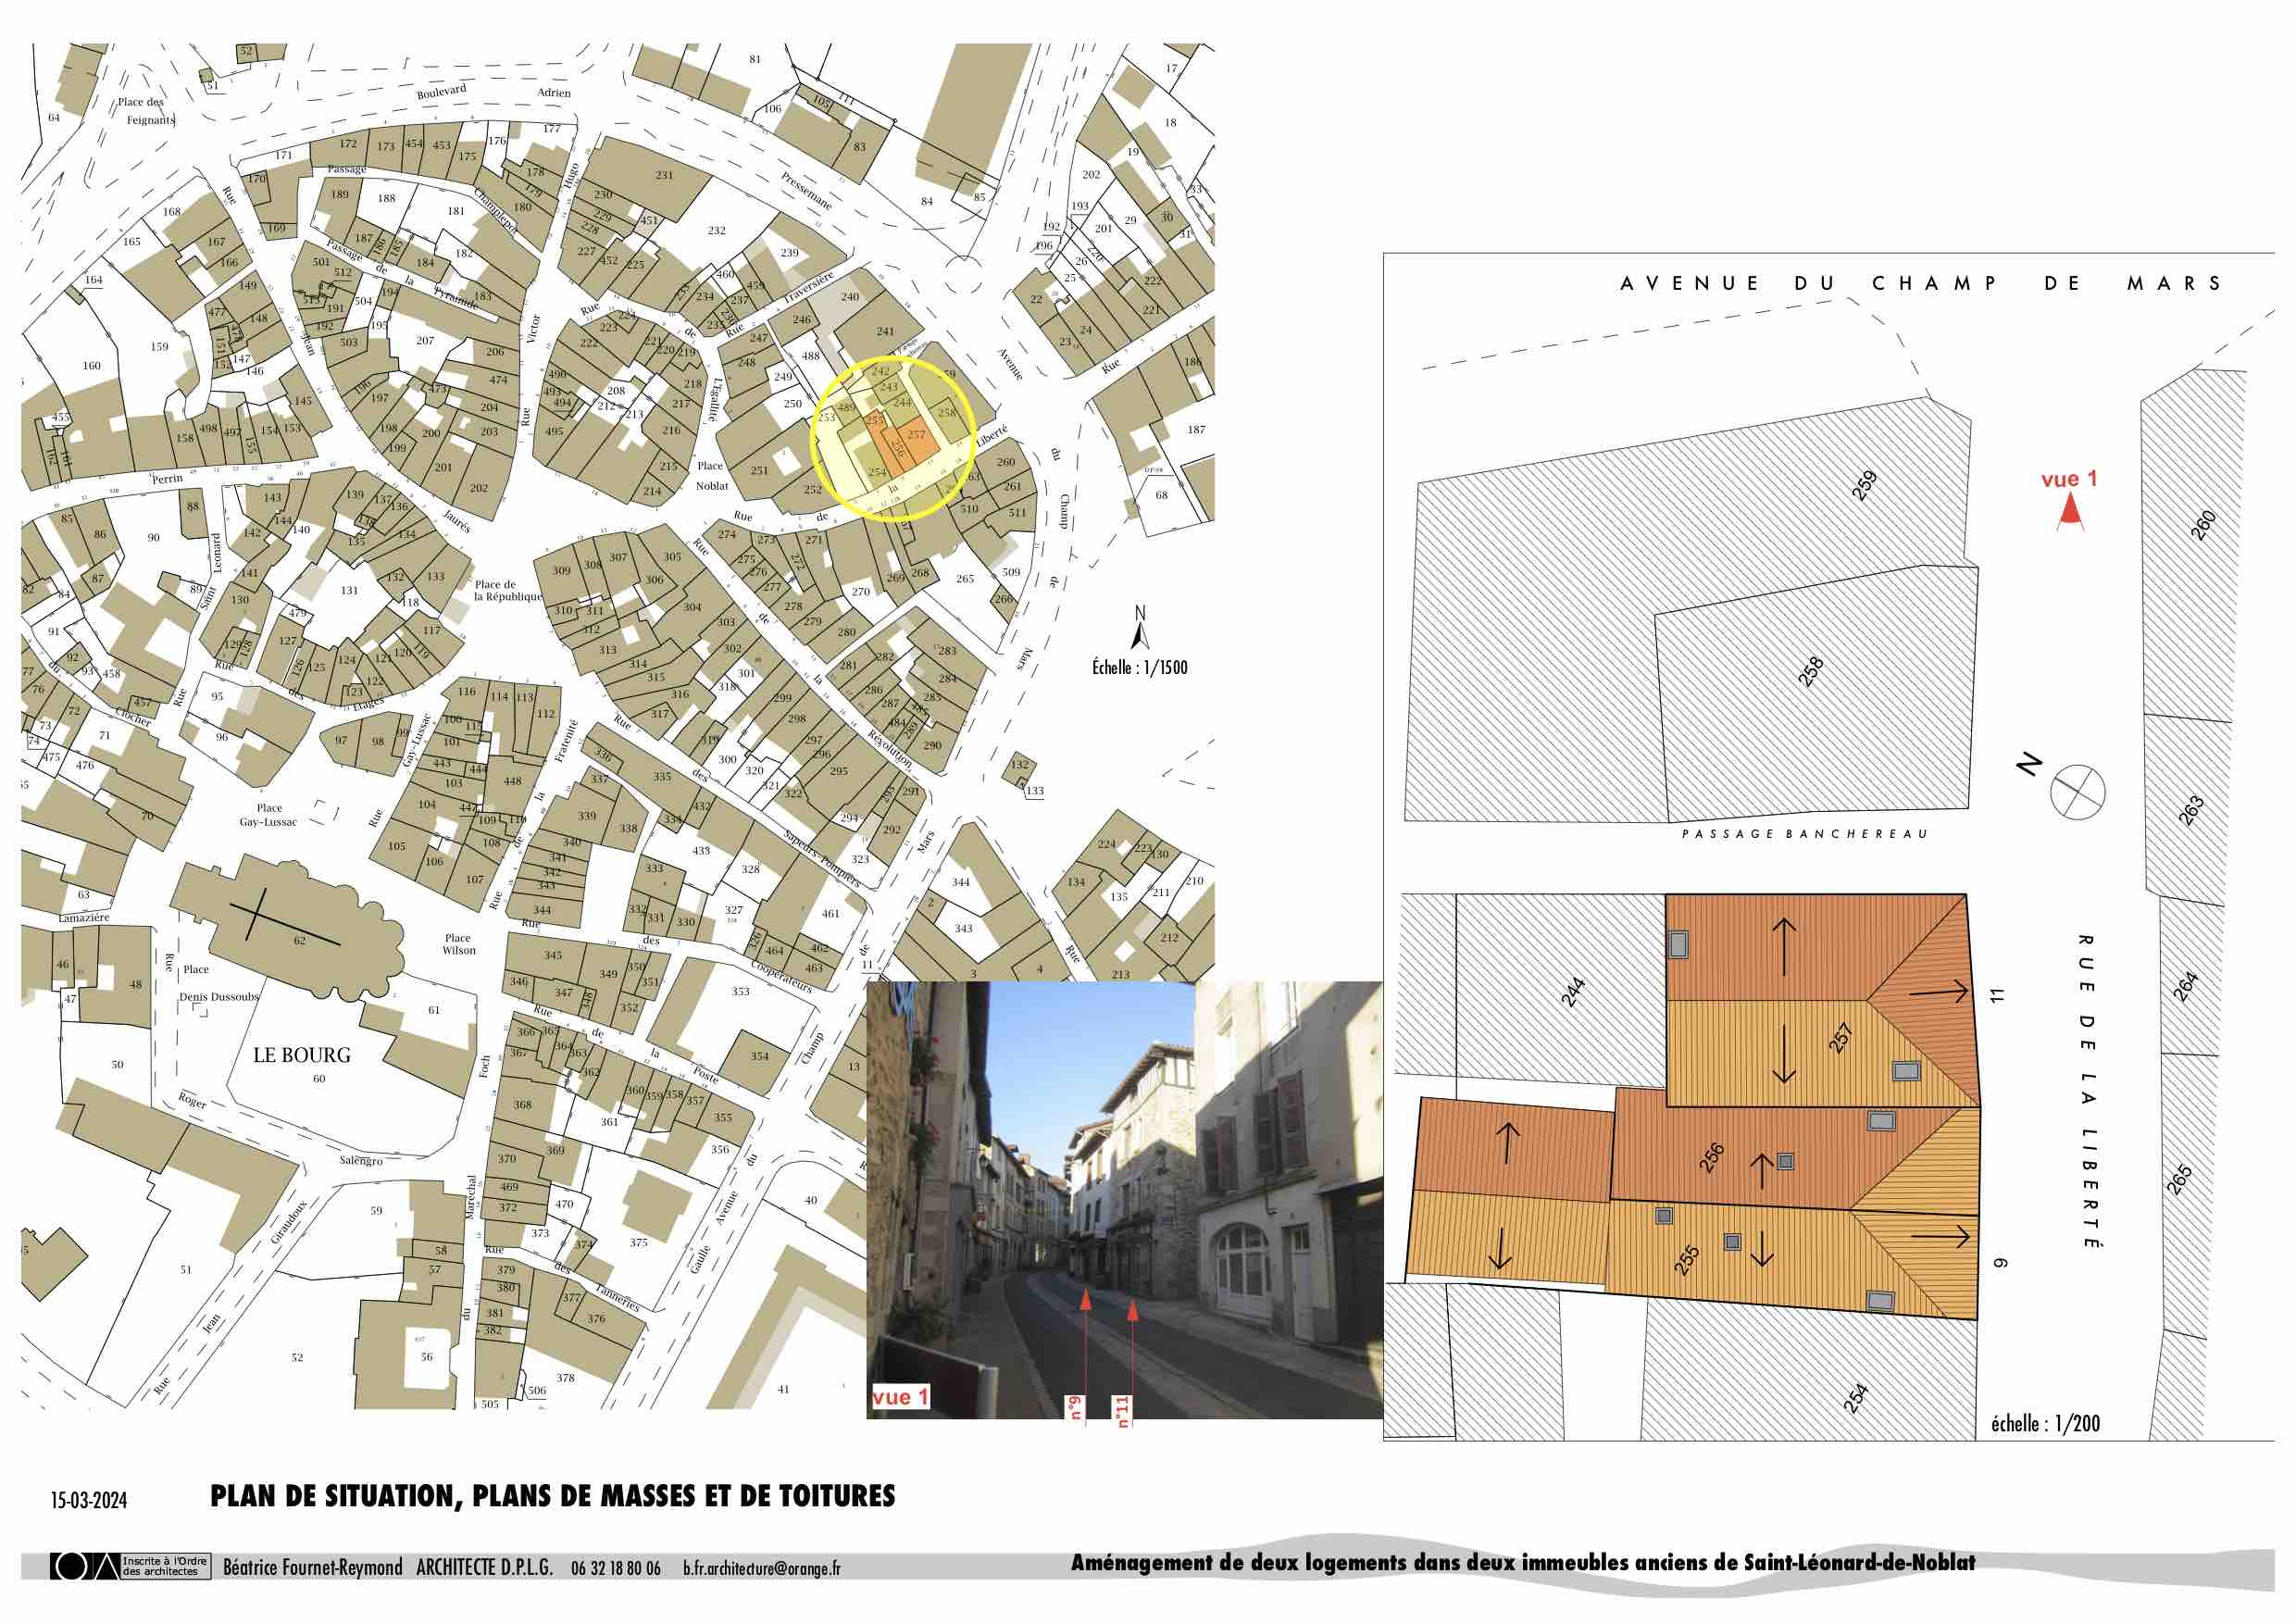Click the circular north compass on the roof plan

pos(2078,792)
